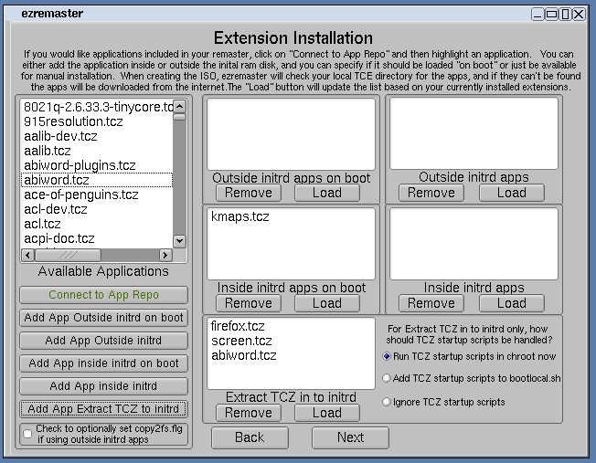Select firefox.tcz in Extract TCZ list
This screenshot has height=463, width=596.
pyautogui.click(x=238, y=325)
